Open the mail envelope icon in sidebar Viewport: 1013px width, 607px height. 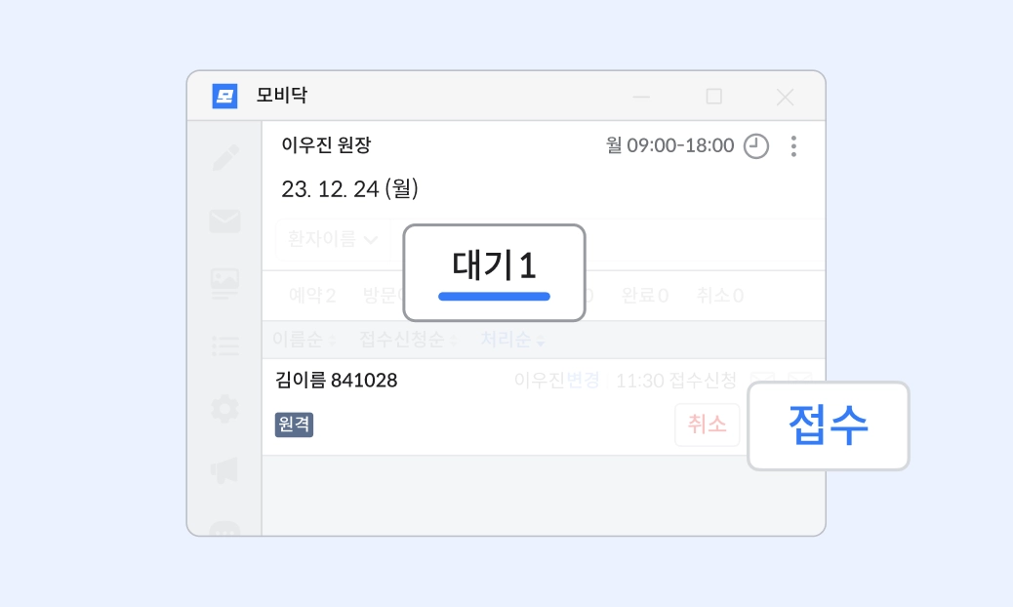click(225, 222)
